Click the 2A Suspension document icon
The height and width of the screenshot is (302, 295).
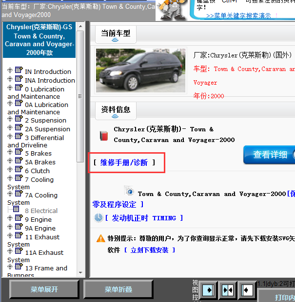[19, 127]
